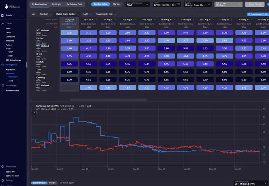Click the Knowledge section icon in sidebar
The image size is (269, 186).
point(3,85)
